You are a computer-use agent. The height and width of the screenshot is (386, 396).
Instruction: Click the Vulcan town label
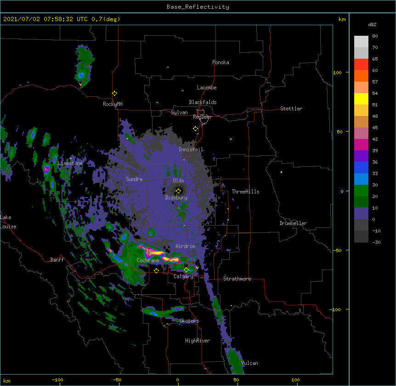coord(249,363)
